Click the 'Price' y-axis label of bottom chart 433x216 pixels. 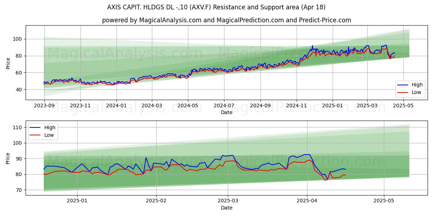point(8,158)
